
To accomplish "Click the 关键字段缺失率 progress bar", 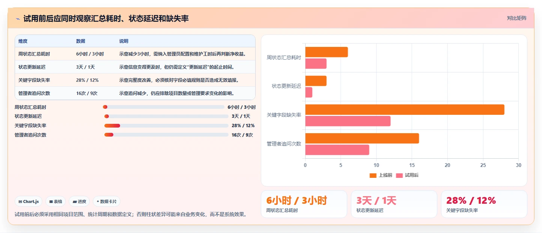I will 166,126.
